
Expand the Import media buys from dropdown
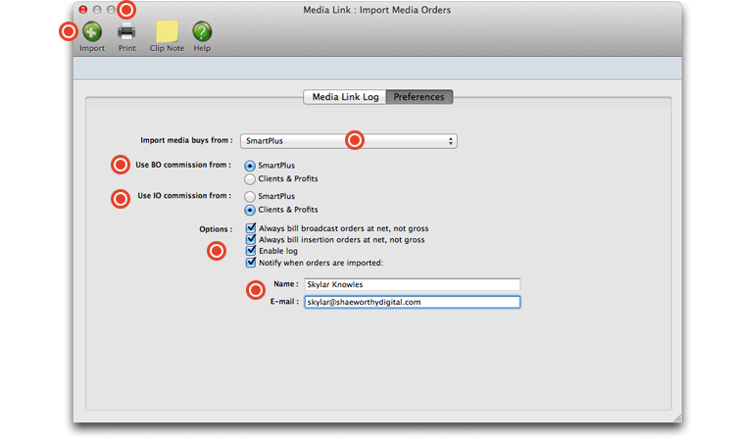point(348,141)
